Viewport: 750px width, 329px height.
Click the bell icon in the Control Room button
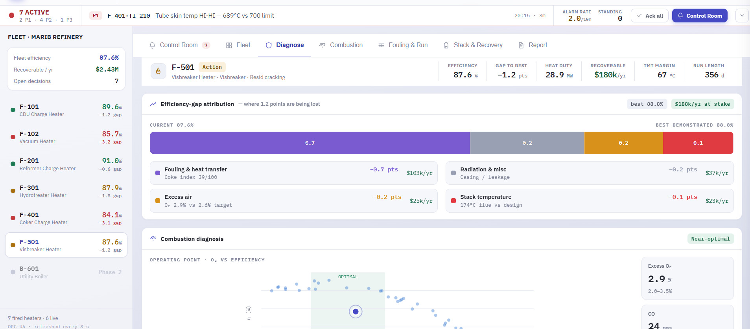[680, 16]
